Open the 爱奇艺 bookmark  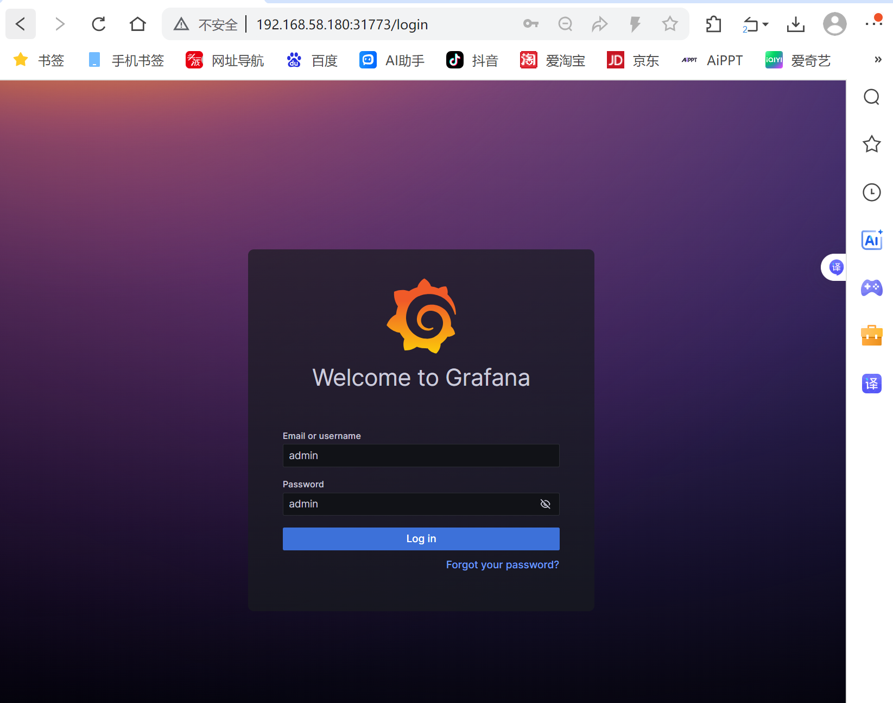coord(798,60)
